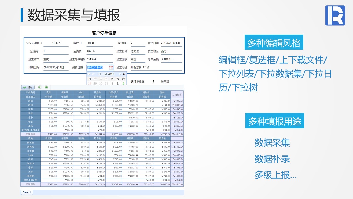
Task: Go to previous year in calendar
Action: tap(89, 74)
